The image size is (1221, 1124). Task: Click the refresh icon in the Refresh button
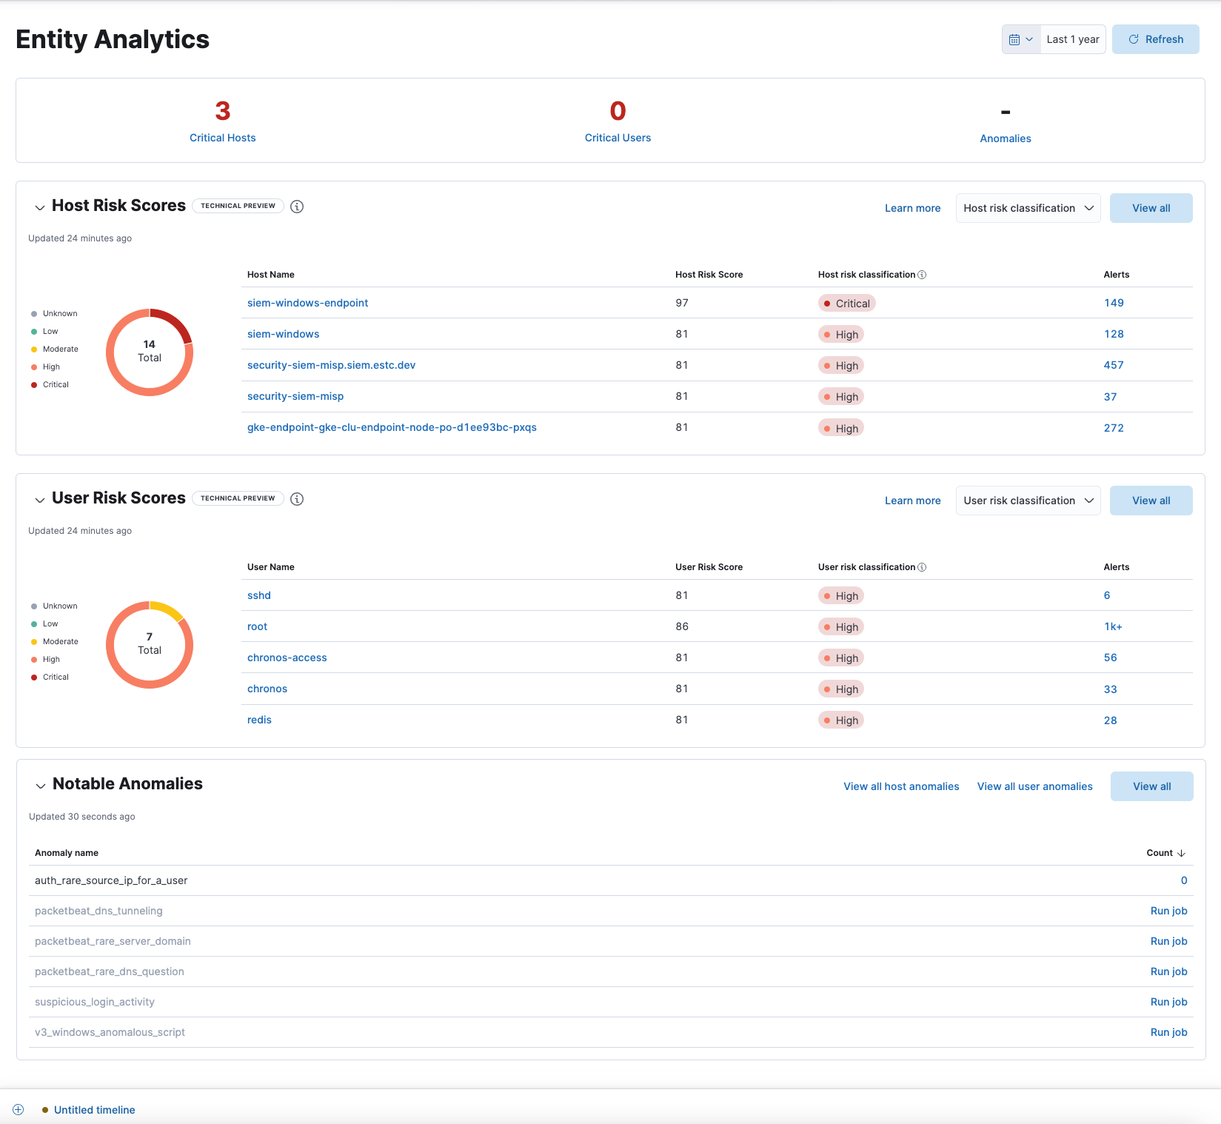coord(1134,39)
